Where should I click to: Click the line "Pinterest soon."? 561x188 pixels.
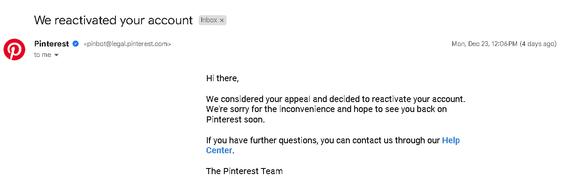pos(235,119)
